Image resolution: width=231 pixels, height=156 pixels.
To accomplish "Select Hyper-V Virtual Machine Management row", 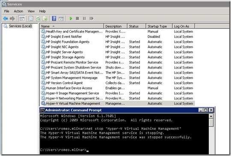I will click(117, 103).
